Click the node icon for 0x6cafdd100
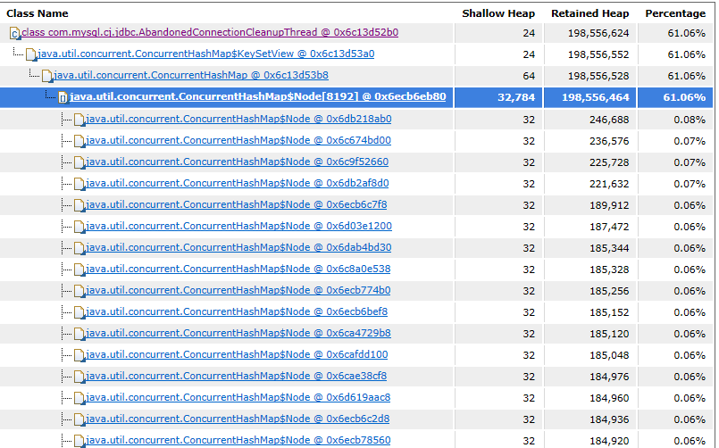The image size is (719, 448). (x=79, y=355)
